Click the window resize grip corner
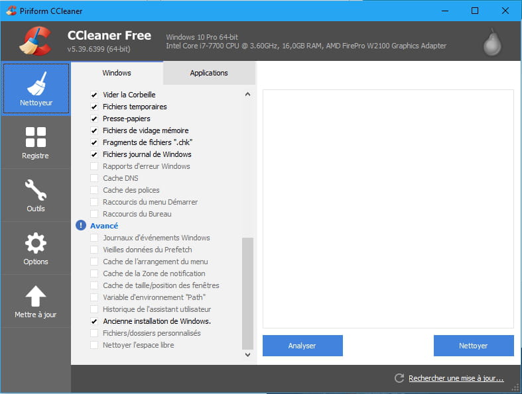Screen dimensions: 522x394 (516, 388)
